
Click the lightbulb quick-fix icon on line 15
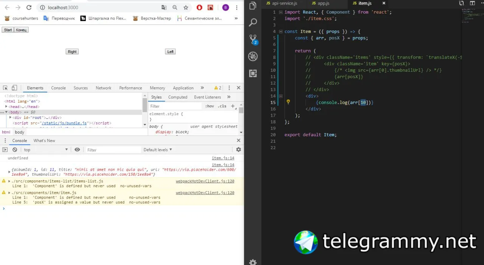pyautogui.click(x=288, y=102)
